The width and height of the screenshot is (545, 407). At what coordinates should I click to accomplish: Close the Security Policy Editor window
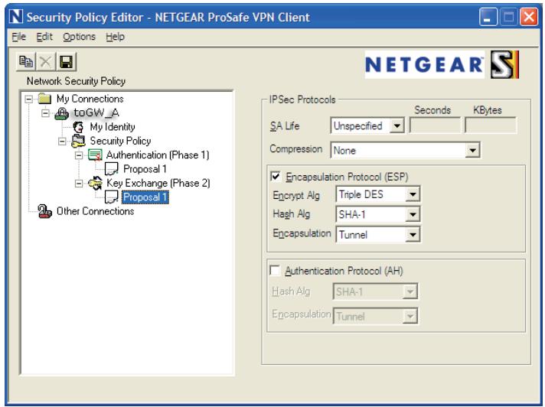click(529, 17)
